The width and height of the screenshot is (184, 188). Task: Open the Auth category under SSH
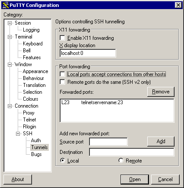tap(36, 140)
